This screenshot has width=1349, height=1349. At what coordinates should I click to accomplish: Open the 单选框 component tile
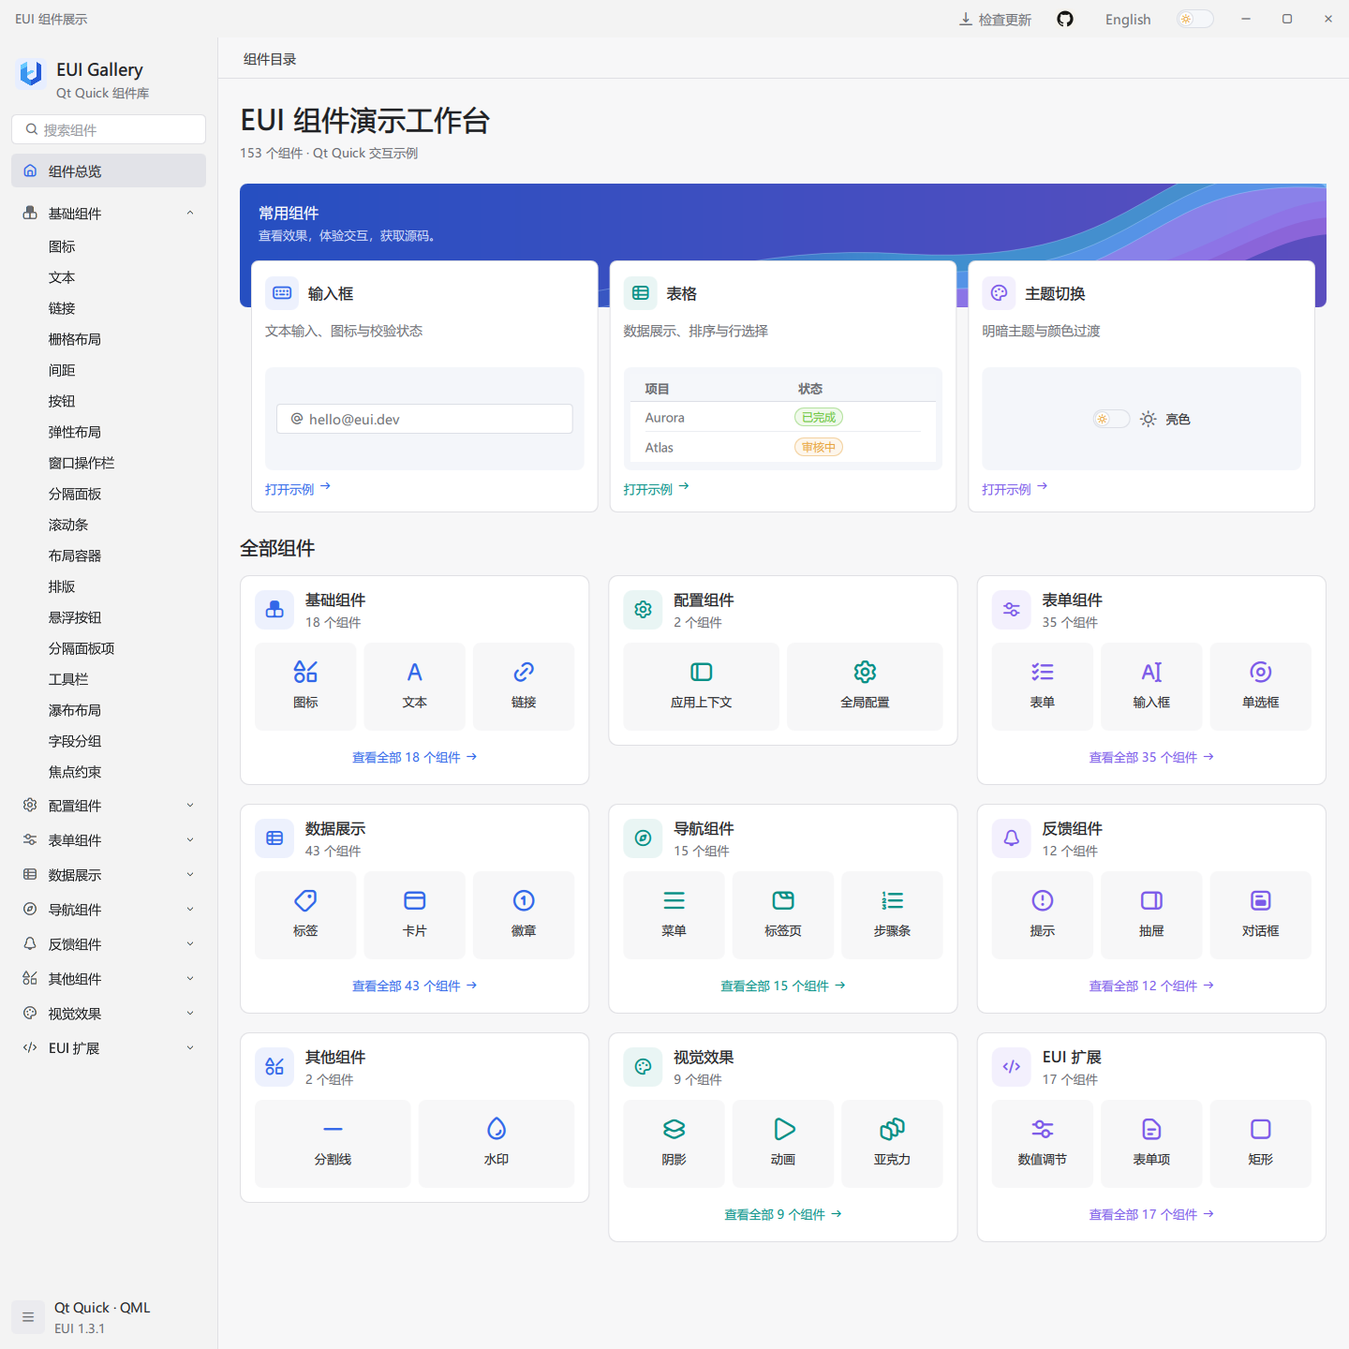tap(1260, 687)
